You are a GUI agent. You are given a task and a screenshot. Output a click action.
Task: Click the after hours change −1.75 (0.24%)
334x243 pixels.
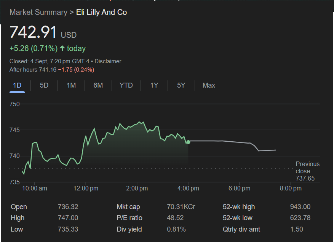coord(76,70)
